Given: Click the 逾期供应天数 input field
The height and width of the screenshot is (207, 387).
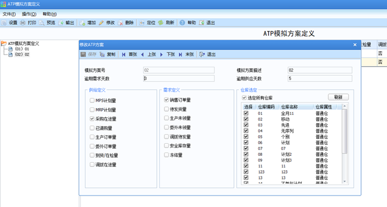Looking at the screenshot, I should coord(320,78).
